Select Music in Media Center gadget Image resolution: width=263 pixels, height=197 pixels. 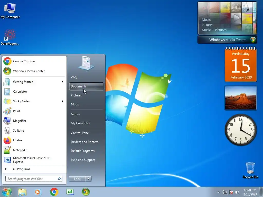point(206,19)
